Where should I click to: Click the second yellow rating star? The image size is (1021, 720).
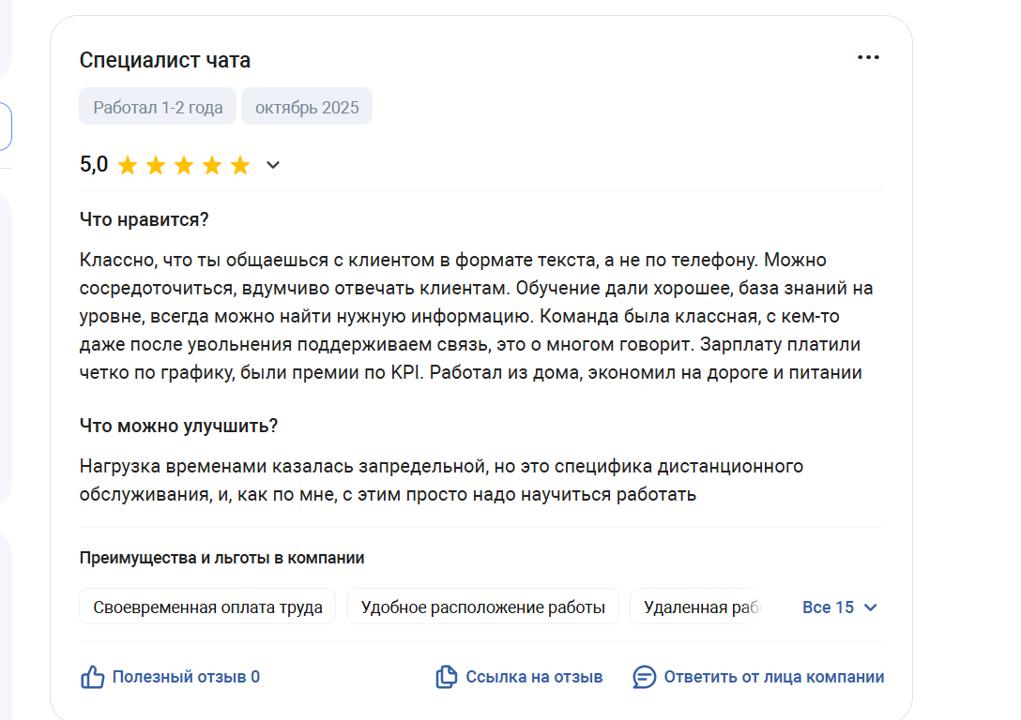156,166
